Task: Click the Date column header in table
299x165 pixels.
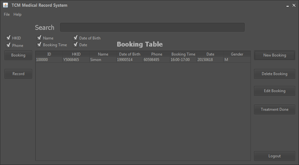Action: click(x=210, y=54)
